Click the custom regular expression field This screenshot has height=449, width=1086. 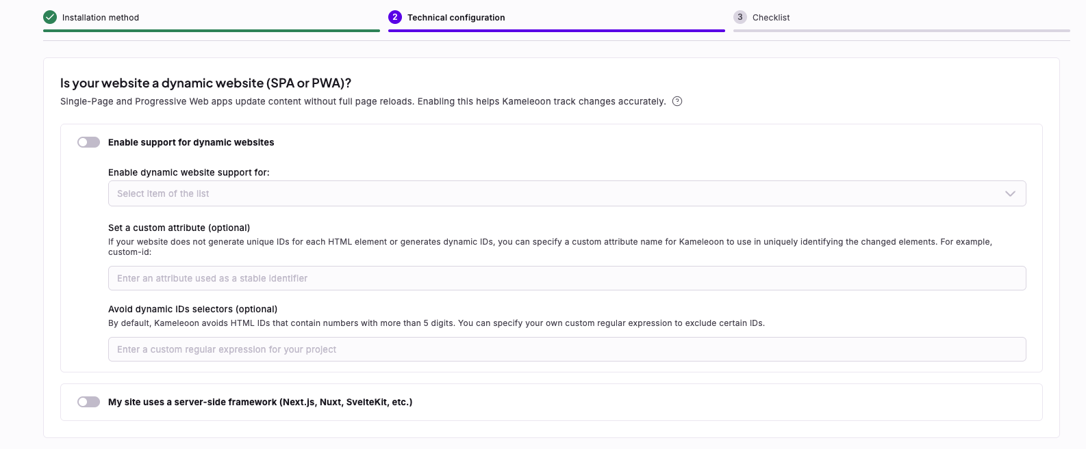point(567,349)
